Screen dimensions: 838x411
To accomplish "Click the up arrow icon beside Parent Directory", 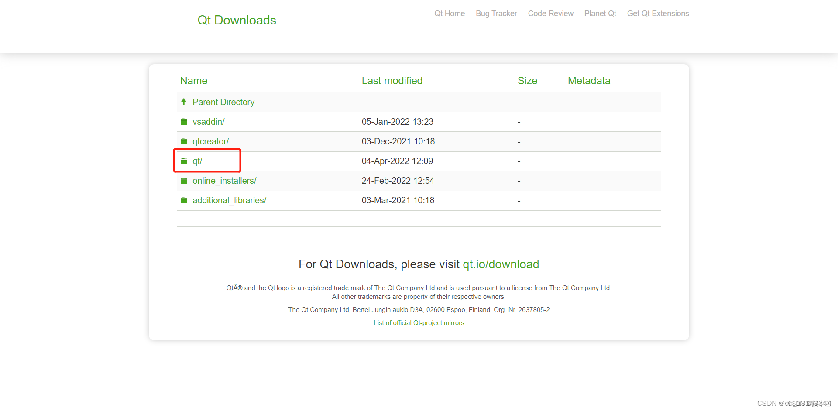I will click(184, 102).
